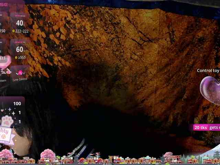The image size is (220, 165).
Task: Select the level 60 tip card
Action: point(20,50)
